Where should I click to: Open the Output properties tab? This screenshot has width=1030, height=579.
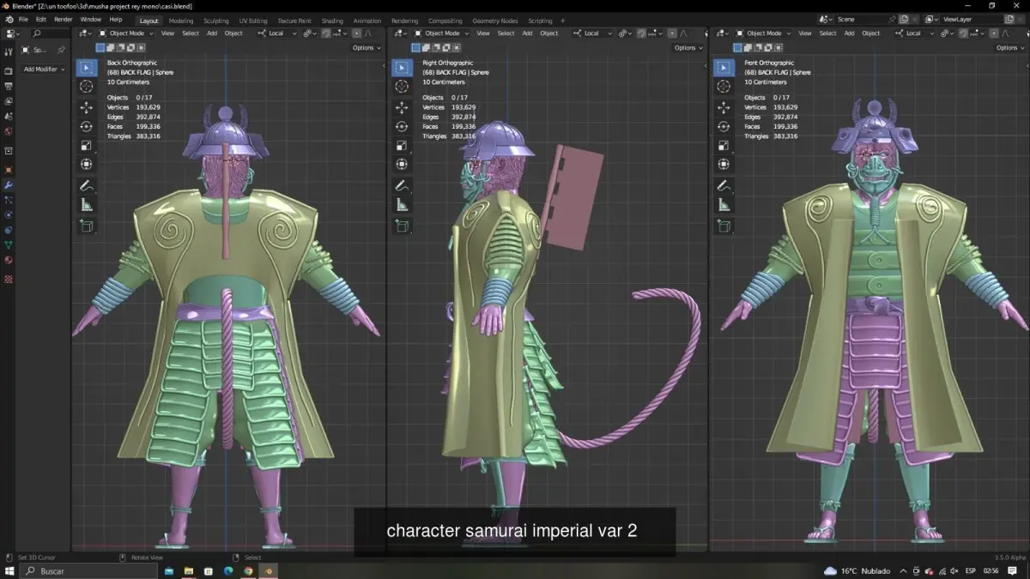[9, 86]
